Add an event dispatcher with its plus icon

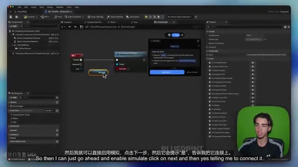point(57,141)
